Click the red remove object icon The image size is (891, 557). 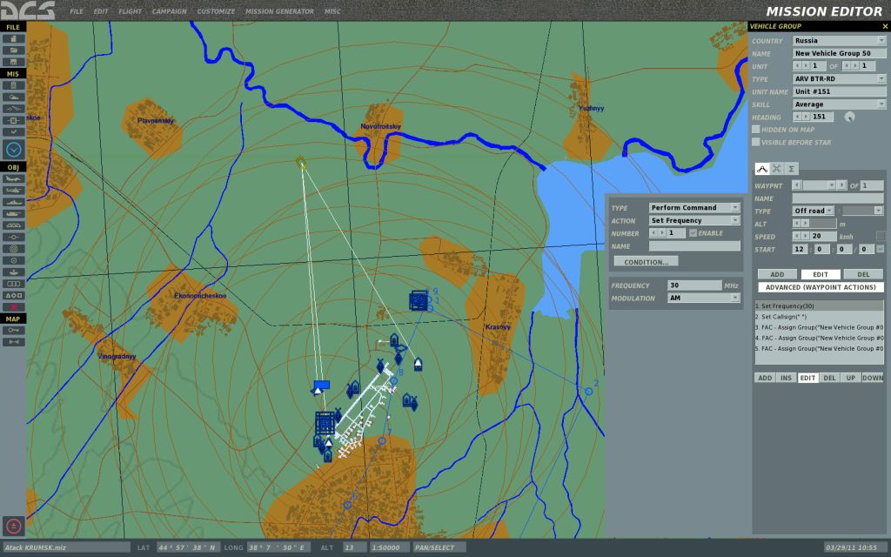click(x=14, y=307)
